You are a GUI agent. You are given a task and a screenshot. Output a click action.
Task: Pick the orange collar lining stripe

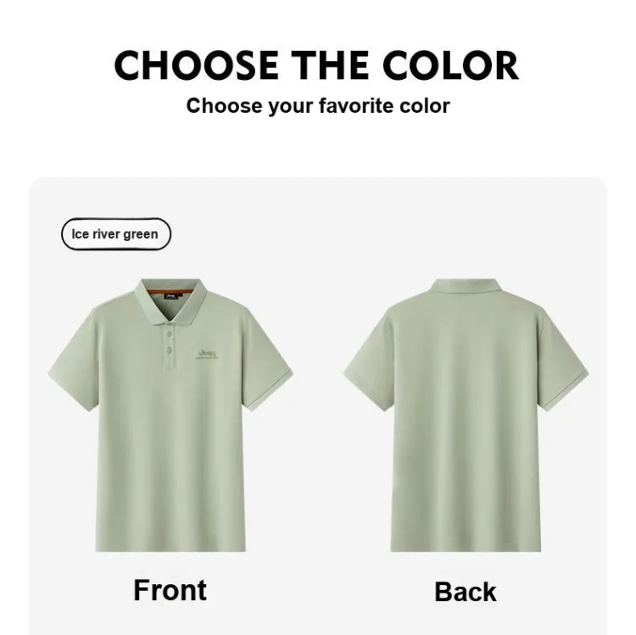tap(170, 292)
